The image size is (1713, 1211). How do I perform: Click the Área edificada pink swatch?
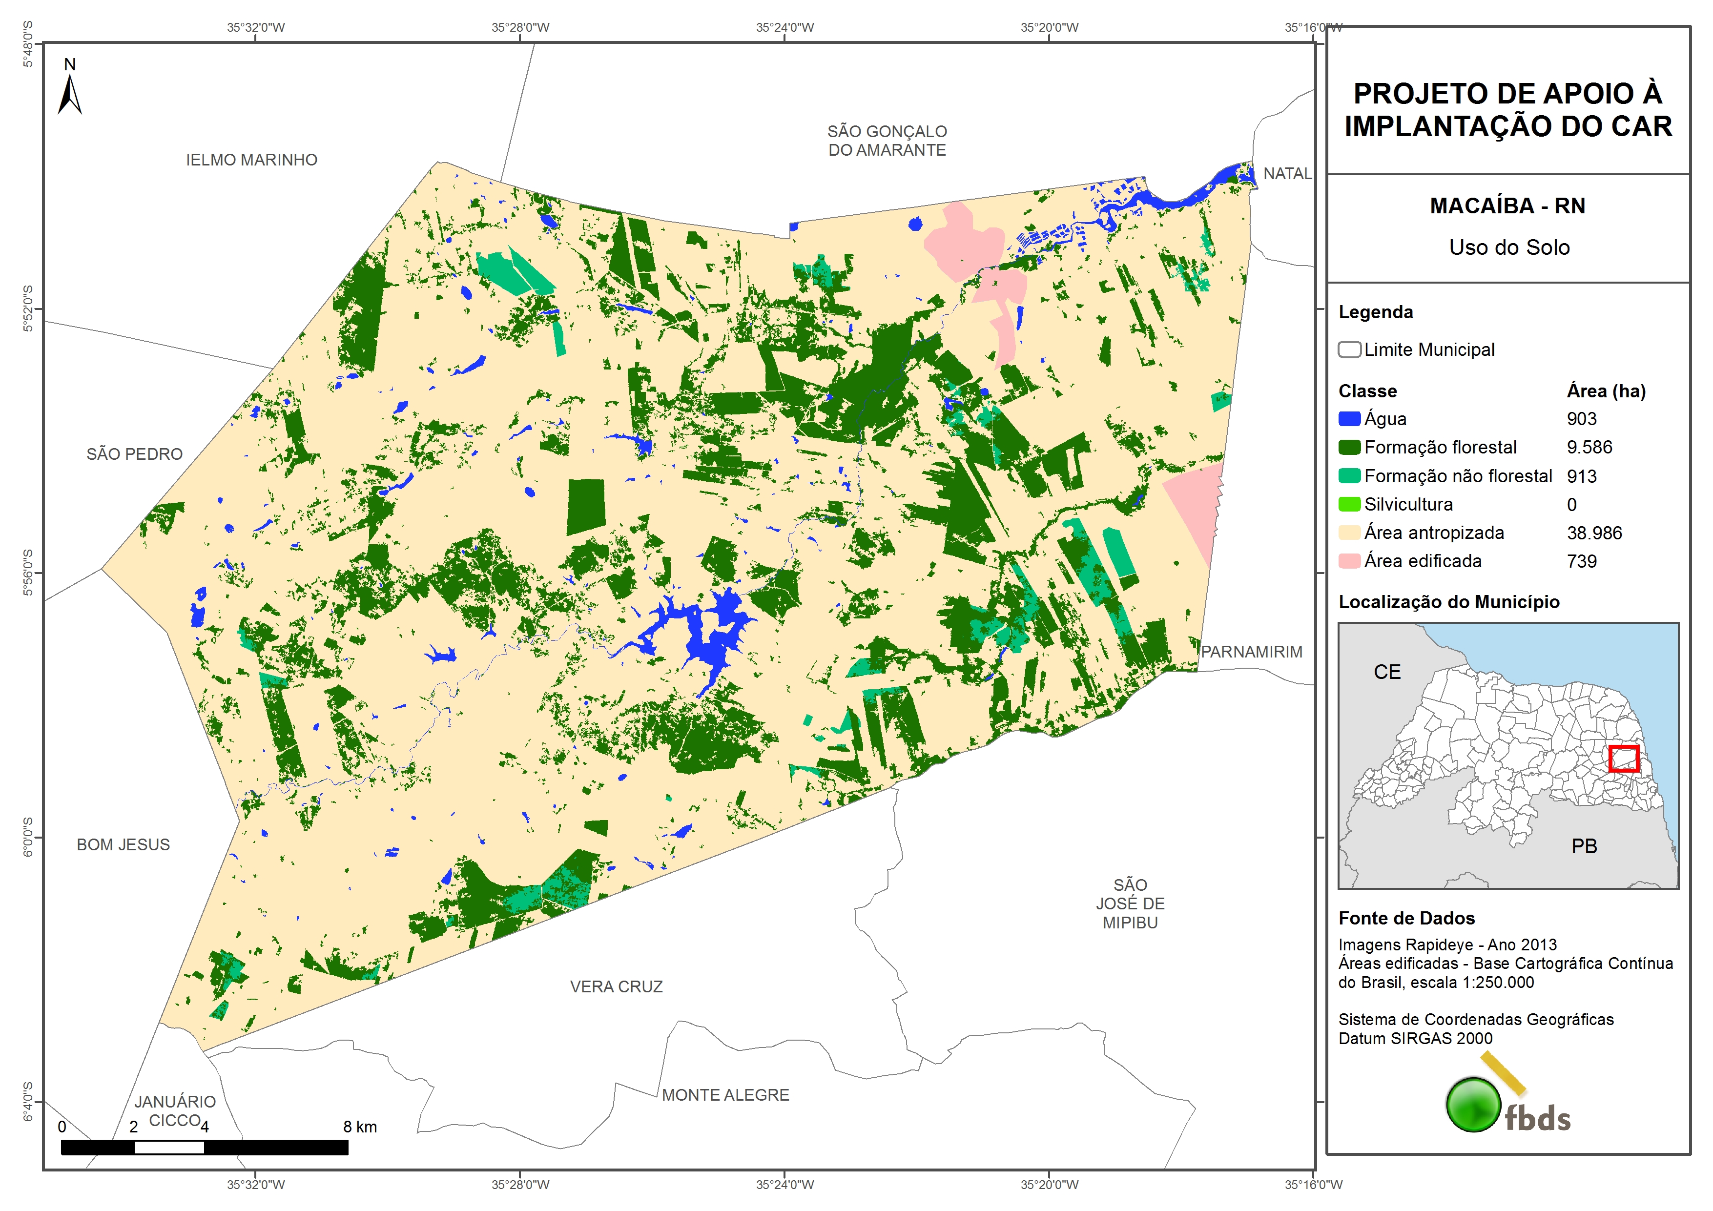[x=1349, y=560]
